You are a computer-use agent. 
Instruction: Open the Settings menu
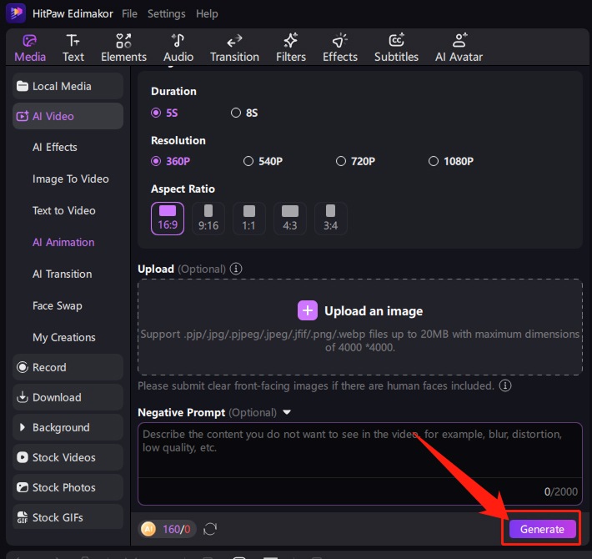click(167, 13)
